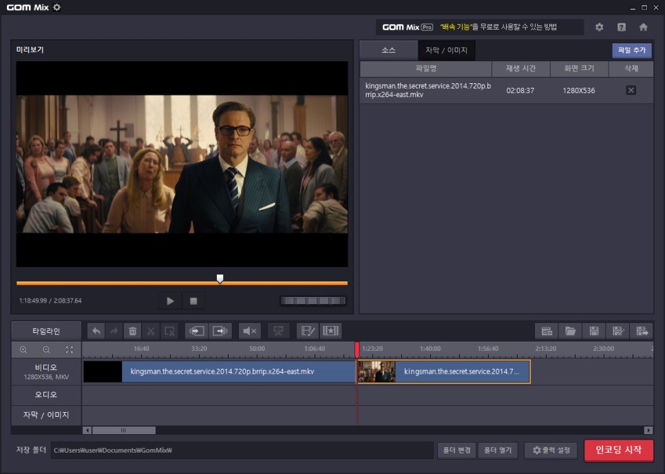Click the 비디오 track header
The width and height of the screenshot is (665, 474).
pyautogui.click(x=46, y=371)
